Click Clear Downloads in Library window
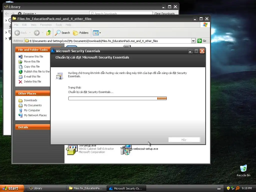 coord(164,13)
